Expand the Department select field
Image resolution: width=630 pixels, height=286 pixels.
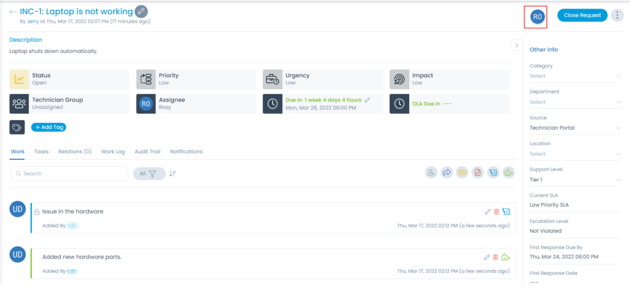coord(575,102)
